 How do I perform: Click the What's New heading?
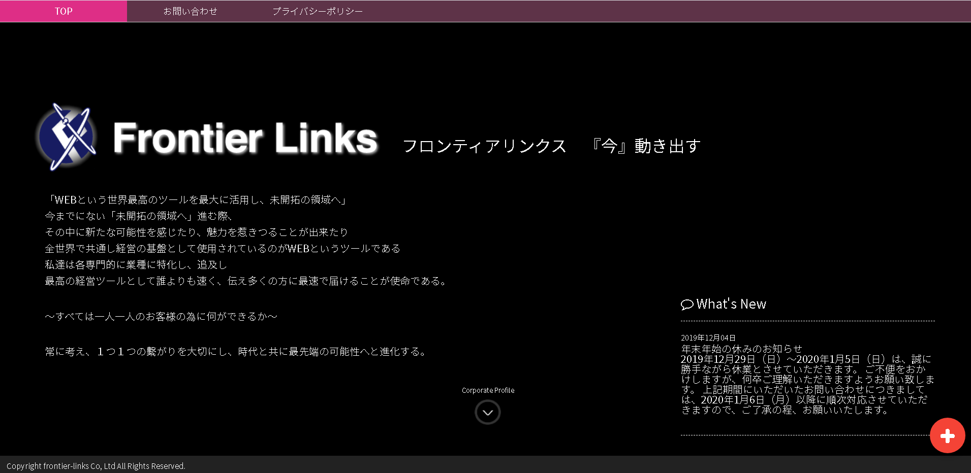(x=731, y=304)
